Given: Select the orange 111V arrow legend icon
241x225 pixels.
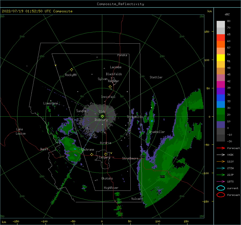Looking at the screenshot, I should point(221,161).
